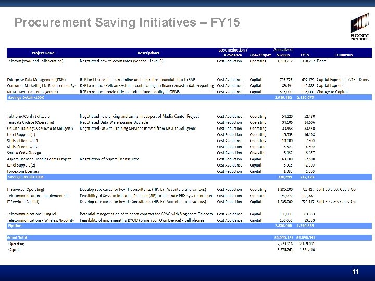Click the slide number 11
Image resolution: width=375 pixels, height=281 pixels.
tap(355, 272)
